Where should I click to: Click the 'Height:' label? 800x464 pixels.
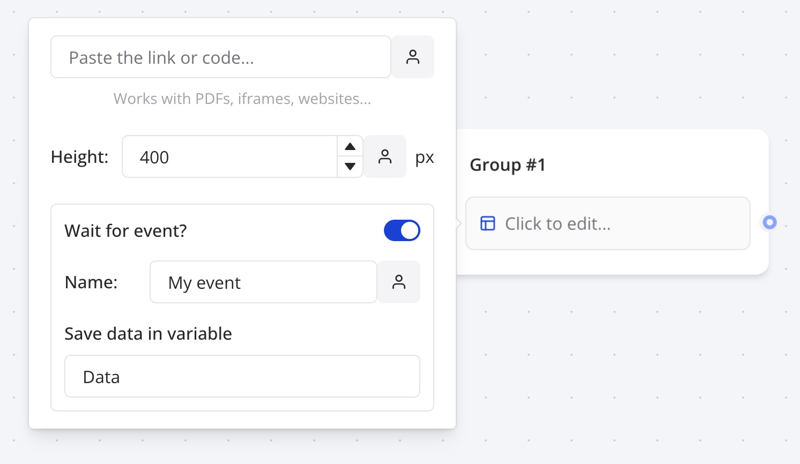(x=79, y=156)
